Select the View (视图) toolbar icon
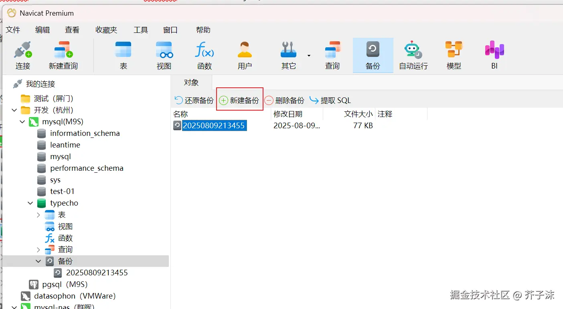The width and height of the screenshot is (563, 309). click(x=164, y=56)
